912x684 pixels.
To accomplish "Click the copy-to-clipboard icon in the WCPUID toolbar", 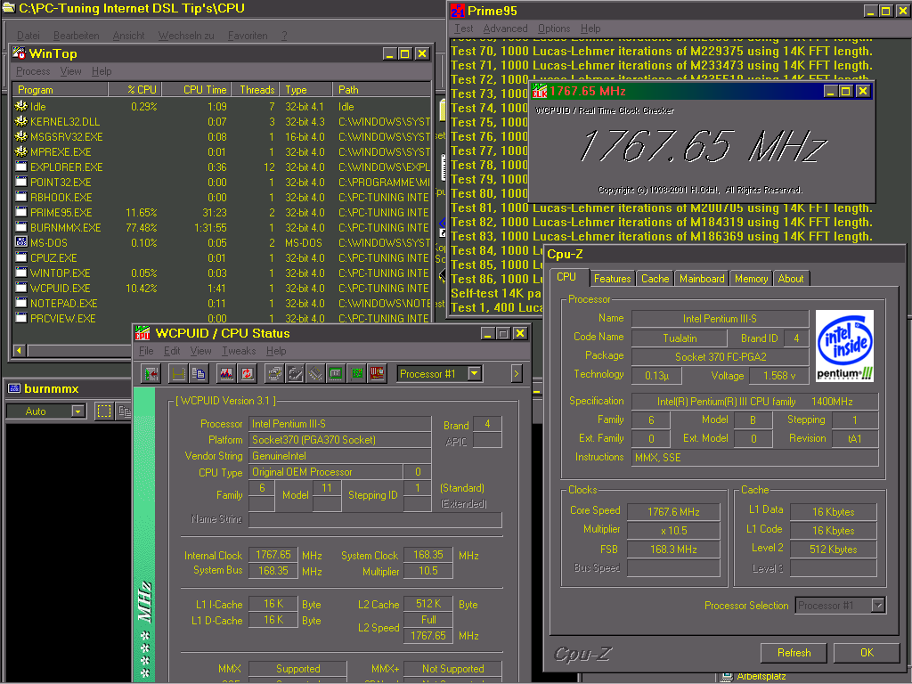I will click(199, 373).
